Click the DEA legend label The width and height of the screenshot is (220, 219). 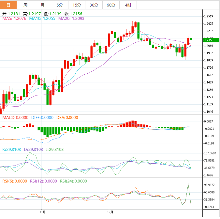pyautogui.click(x=66, y=117)
